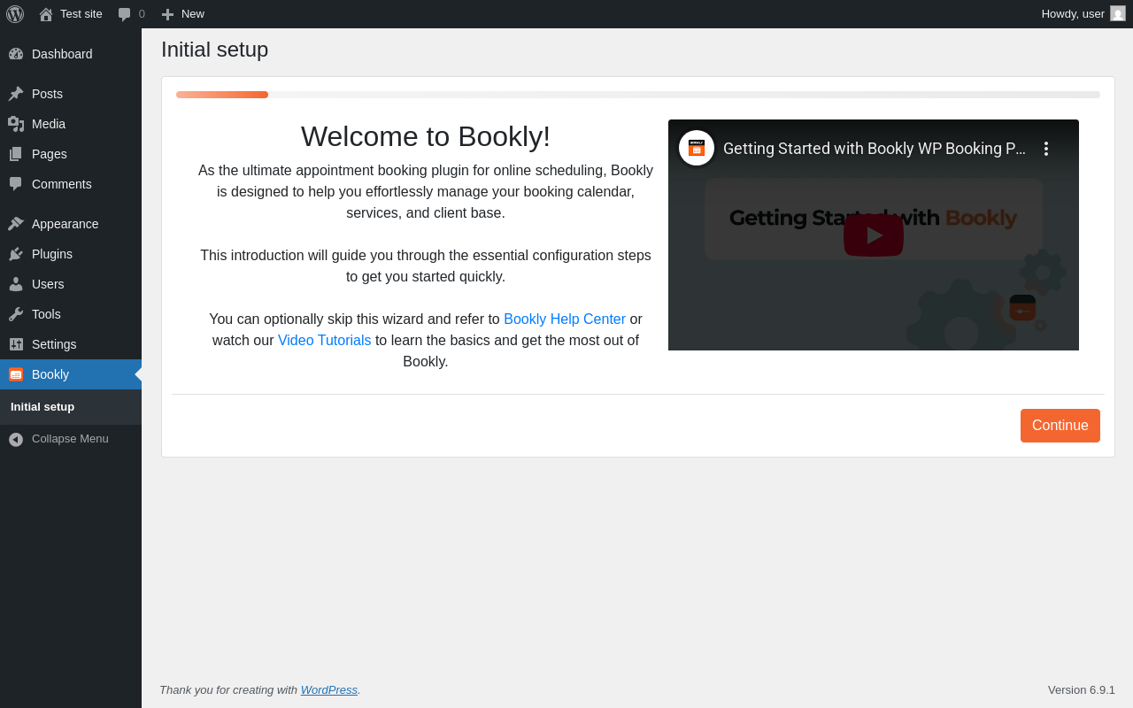Click the Posts pushpin icon
Image resolution: width=1133 pixels, height=708 pixels.
click(x=16, y=94)
